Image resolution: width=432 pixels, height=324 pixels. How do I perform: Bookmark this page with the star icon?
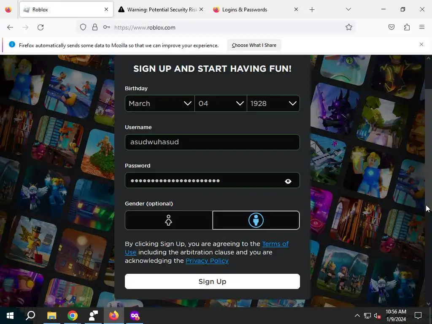349,27
